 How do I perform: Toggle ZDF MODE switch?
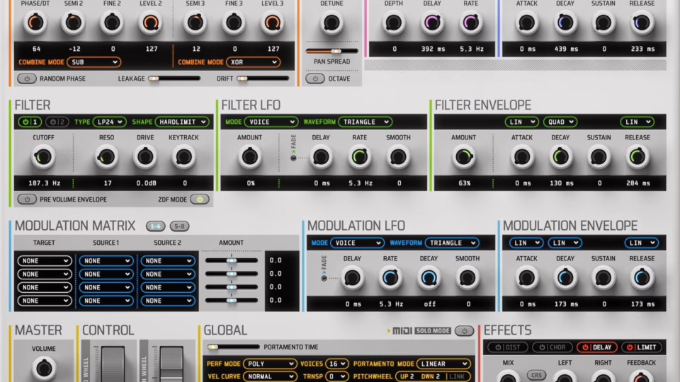pyautogui.click(x=200, y=199)
